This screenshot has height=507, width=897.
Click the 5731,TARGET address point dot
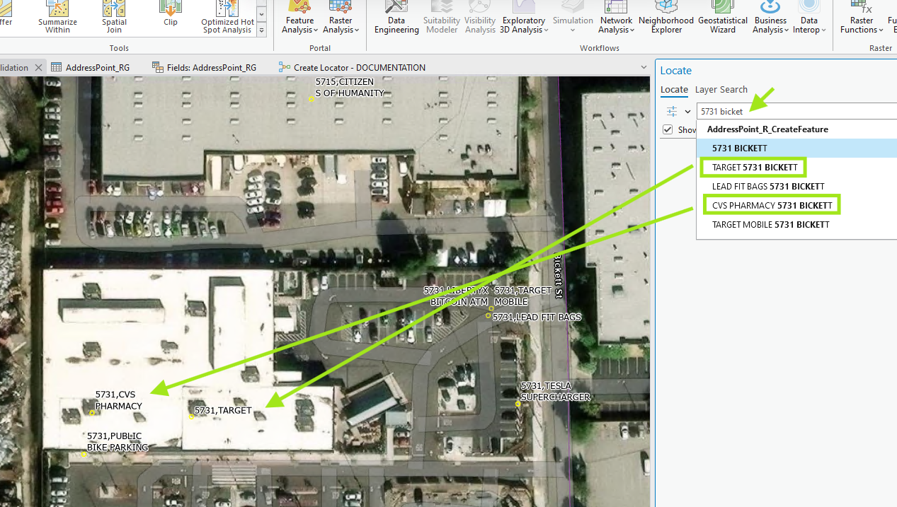pos(191,416)
